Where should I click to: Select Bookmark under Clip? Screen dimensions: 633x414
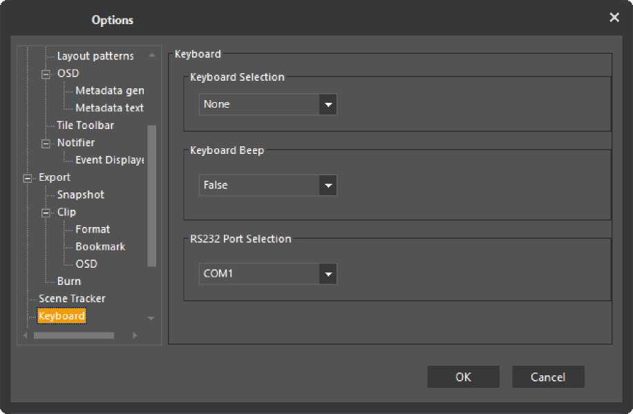pos(100,247)
